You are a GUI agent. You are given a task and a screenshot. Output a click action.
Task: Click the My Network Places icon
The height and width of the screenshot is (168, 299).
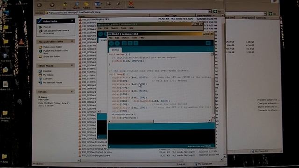click(40, 83)
